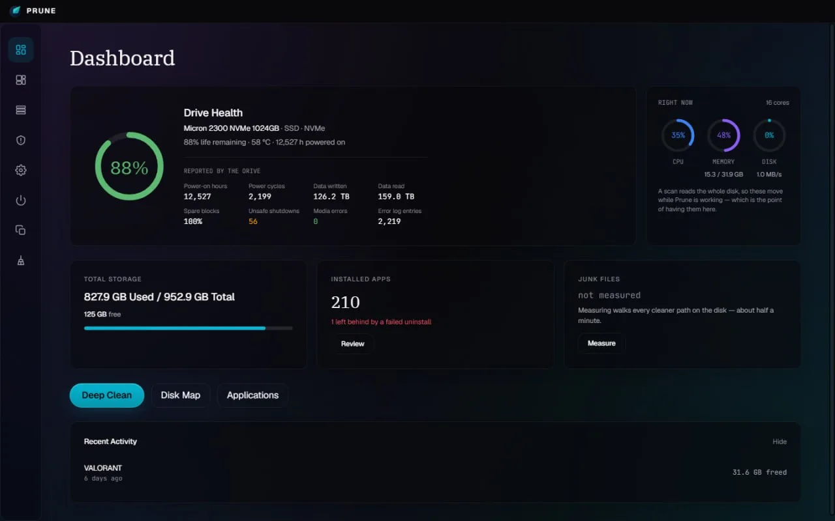The width and height of the screenshot is (835, 521).
Task: Click the Prune leaf logo
Action: point(15,10)
